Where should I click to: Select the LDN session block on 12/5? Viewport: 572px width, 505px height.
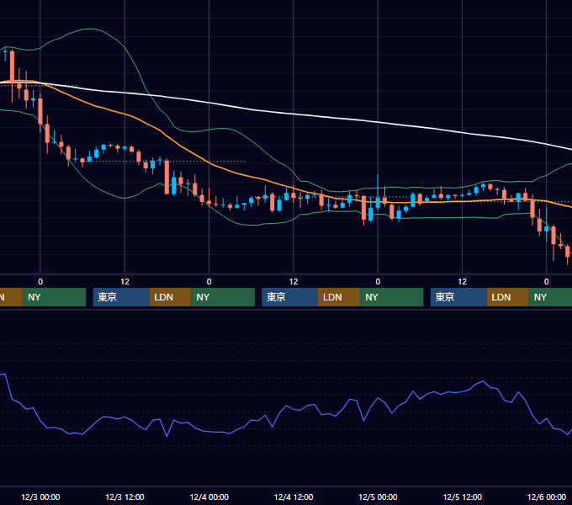pos(508,297)
